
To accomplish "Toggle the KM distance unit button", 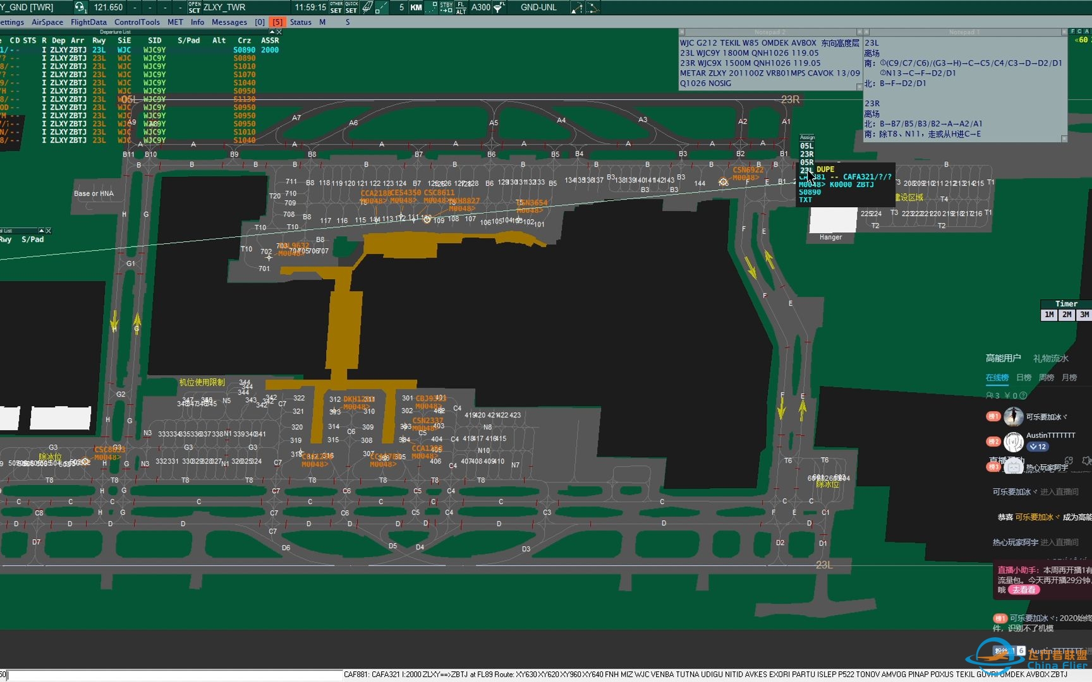I will coord(416,7).
